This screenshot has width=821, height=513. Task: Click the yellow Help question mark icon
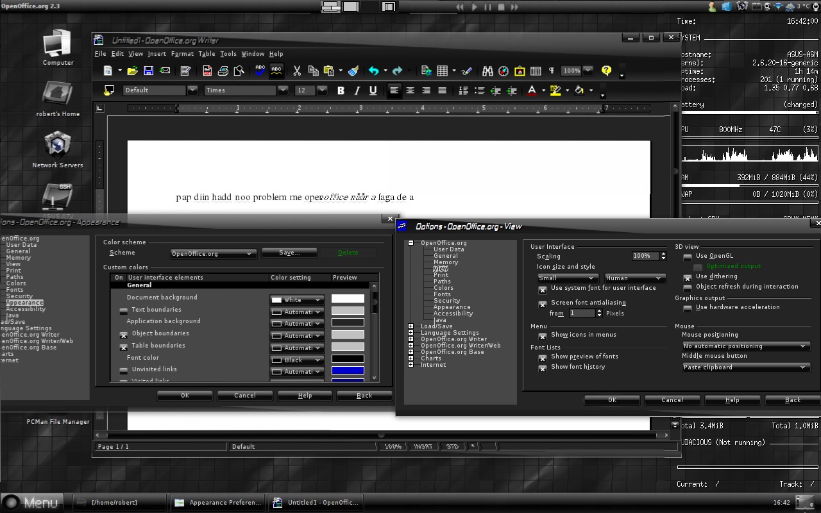(x=606, y=71)
